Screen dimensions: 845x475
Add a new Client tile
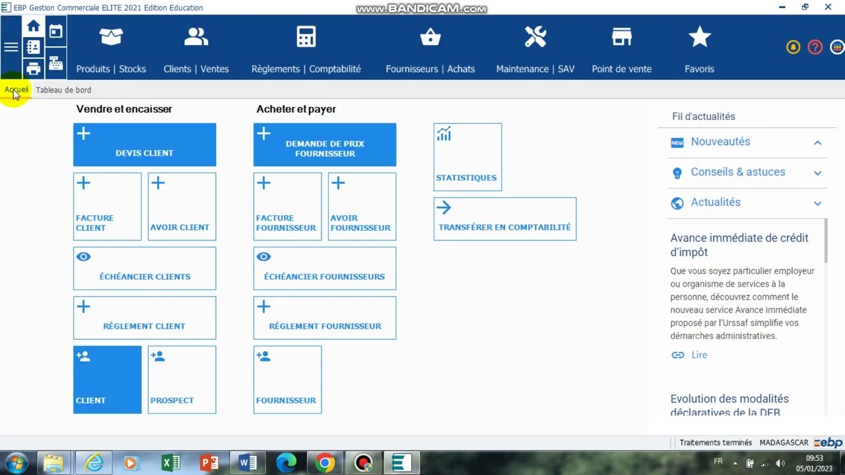(107, 380)
